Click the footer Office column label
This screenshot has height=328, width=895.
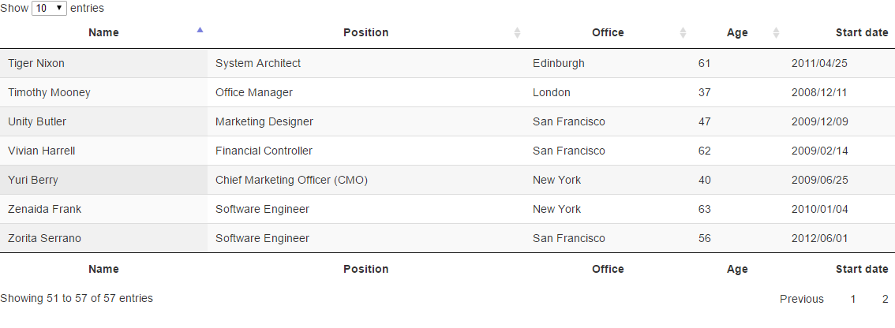pos(608,269)
